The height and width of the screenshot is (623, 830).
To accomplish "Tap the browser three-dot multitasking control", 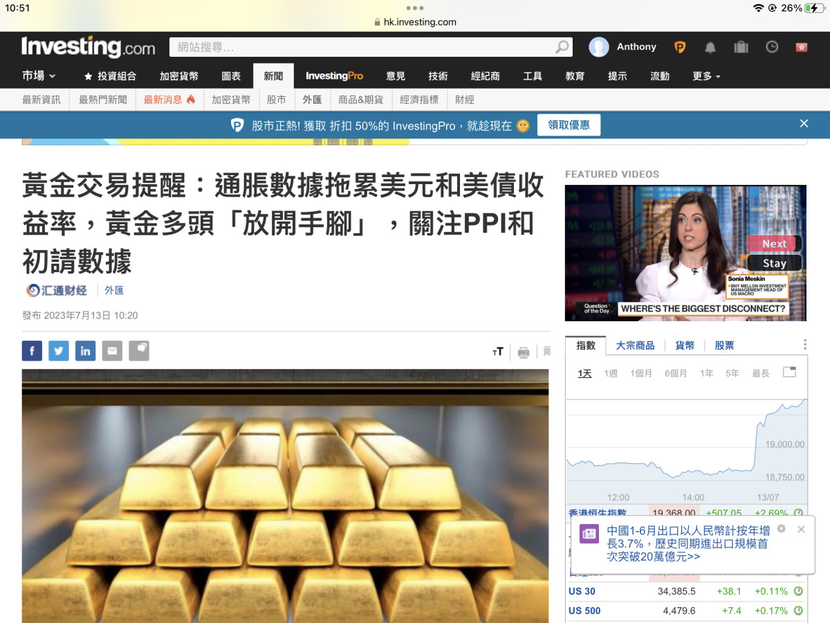I will click(x=415, y=8).
